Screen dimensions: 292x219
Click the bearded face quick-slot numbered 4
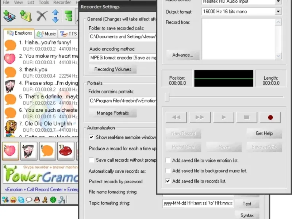click(29, 151)
